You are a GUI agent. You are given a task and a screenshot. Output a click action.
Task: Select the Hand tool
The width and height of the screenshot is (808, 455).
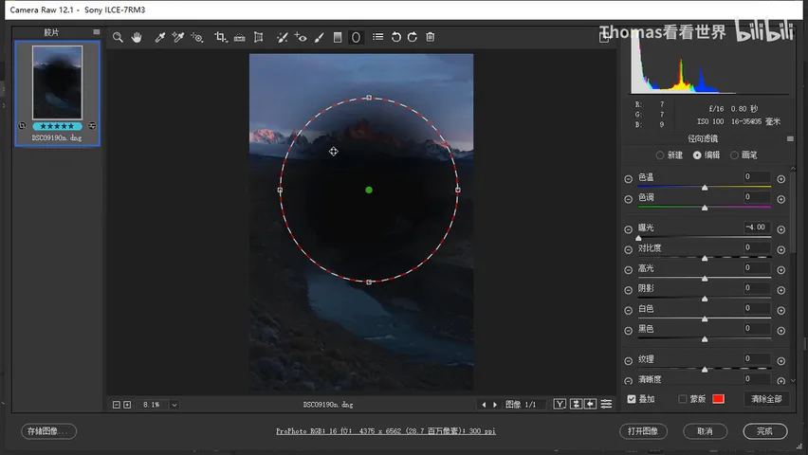137,37
